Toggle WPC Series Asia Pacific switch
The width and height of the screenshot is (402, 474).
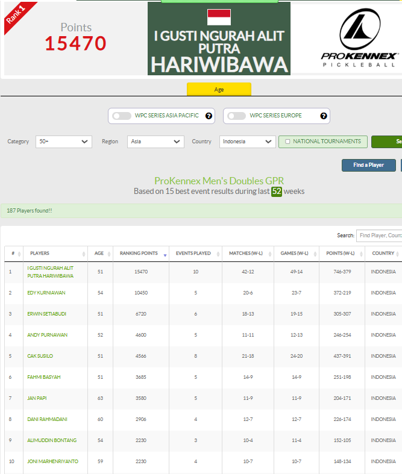click(122, 116)
